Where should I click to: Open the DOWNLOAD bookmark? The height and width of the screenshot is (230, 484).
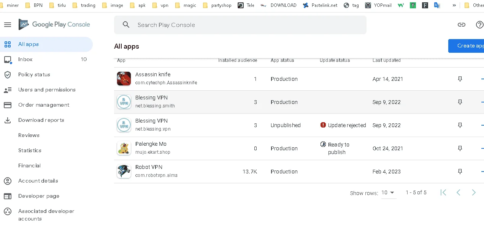coord(278,5)
